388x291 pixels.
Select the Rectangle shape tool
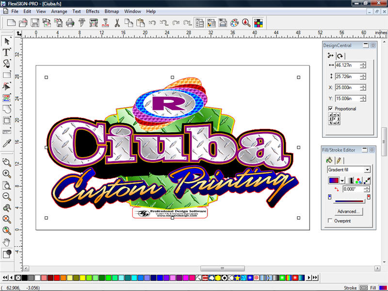[x=7, y=75]
